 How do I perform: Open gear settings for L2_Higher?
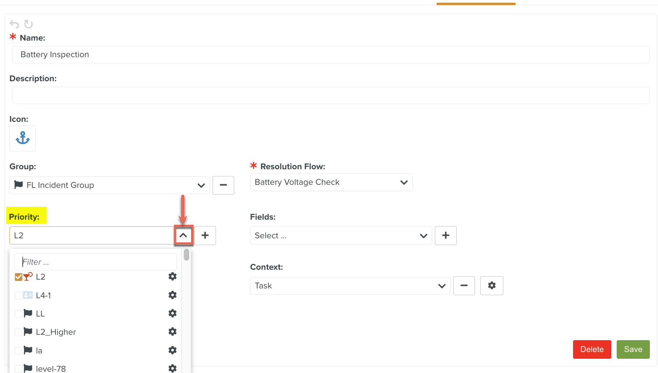coord(173,332)
